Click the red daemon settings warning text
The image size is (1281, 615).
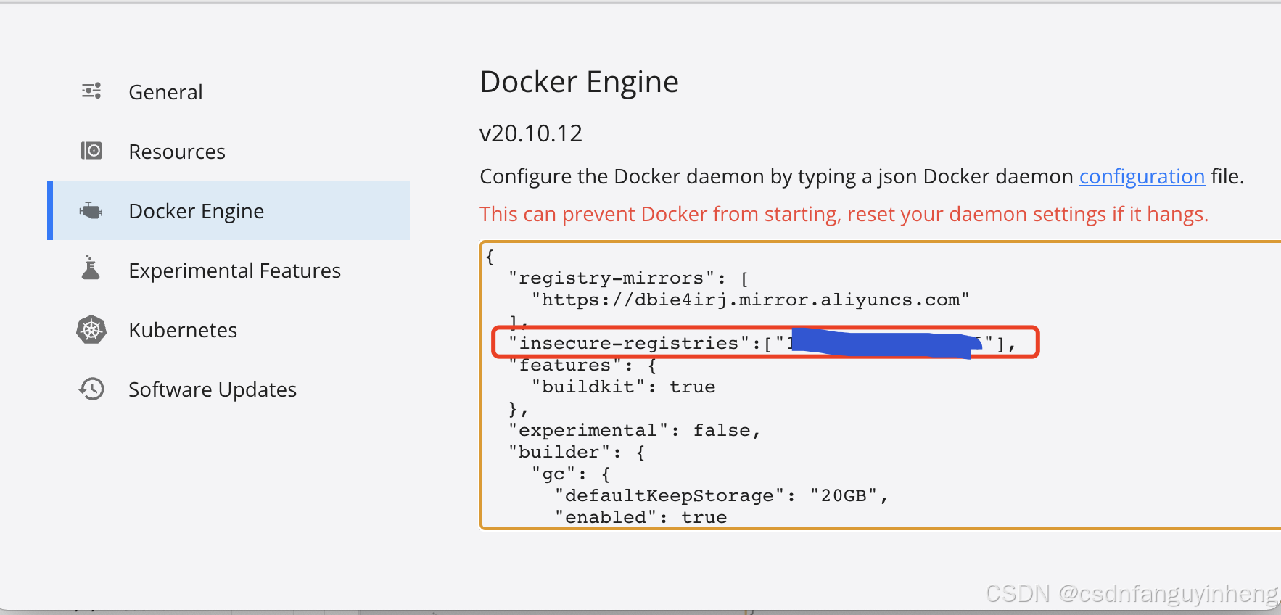pos(844,215)
